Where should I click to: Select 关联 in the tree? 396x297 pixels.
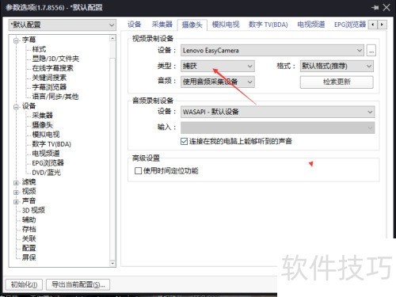click(29, 238)
